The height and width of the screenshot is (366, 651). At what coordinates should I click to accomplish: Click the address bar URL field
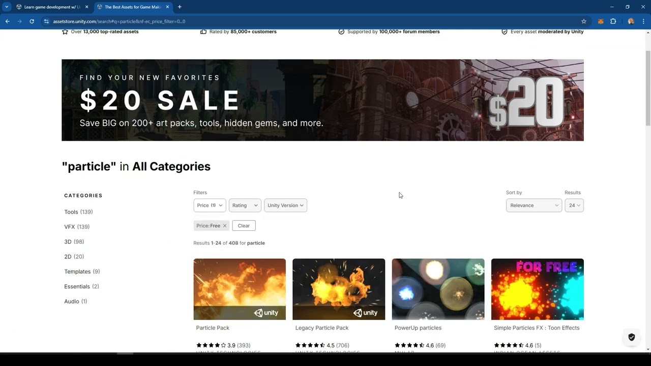point(313,21)
